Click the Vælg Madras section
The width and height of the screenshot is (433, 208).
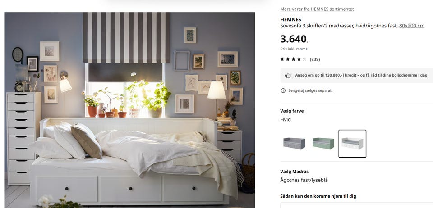(294, 172)
